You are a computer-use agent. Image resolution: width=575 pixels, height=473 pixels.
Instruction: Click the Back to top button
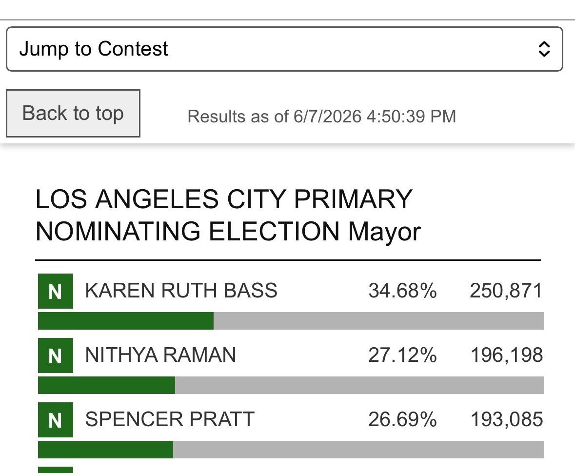coord(73,113)
